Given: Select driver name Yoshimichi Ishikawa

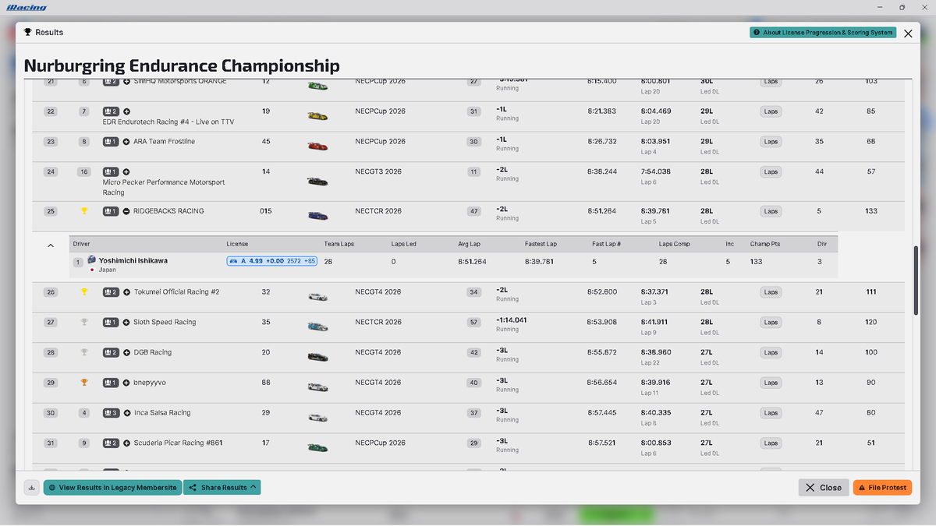Looking at the screenshot, I should click(133, 260).
